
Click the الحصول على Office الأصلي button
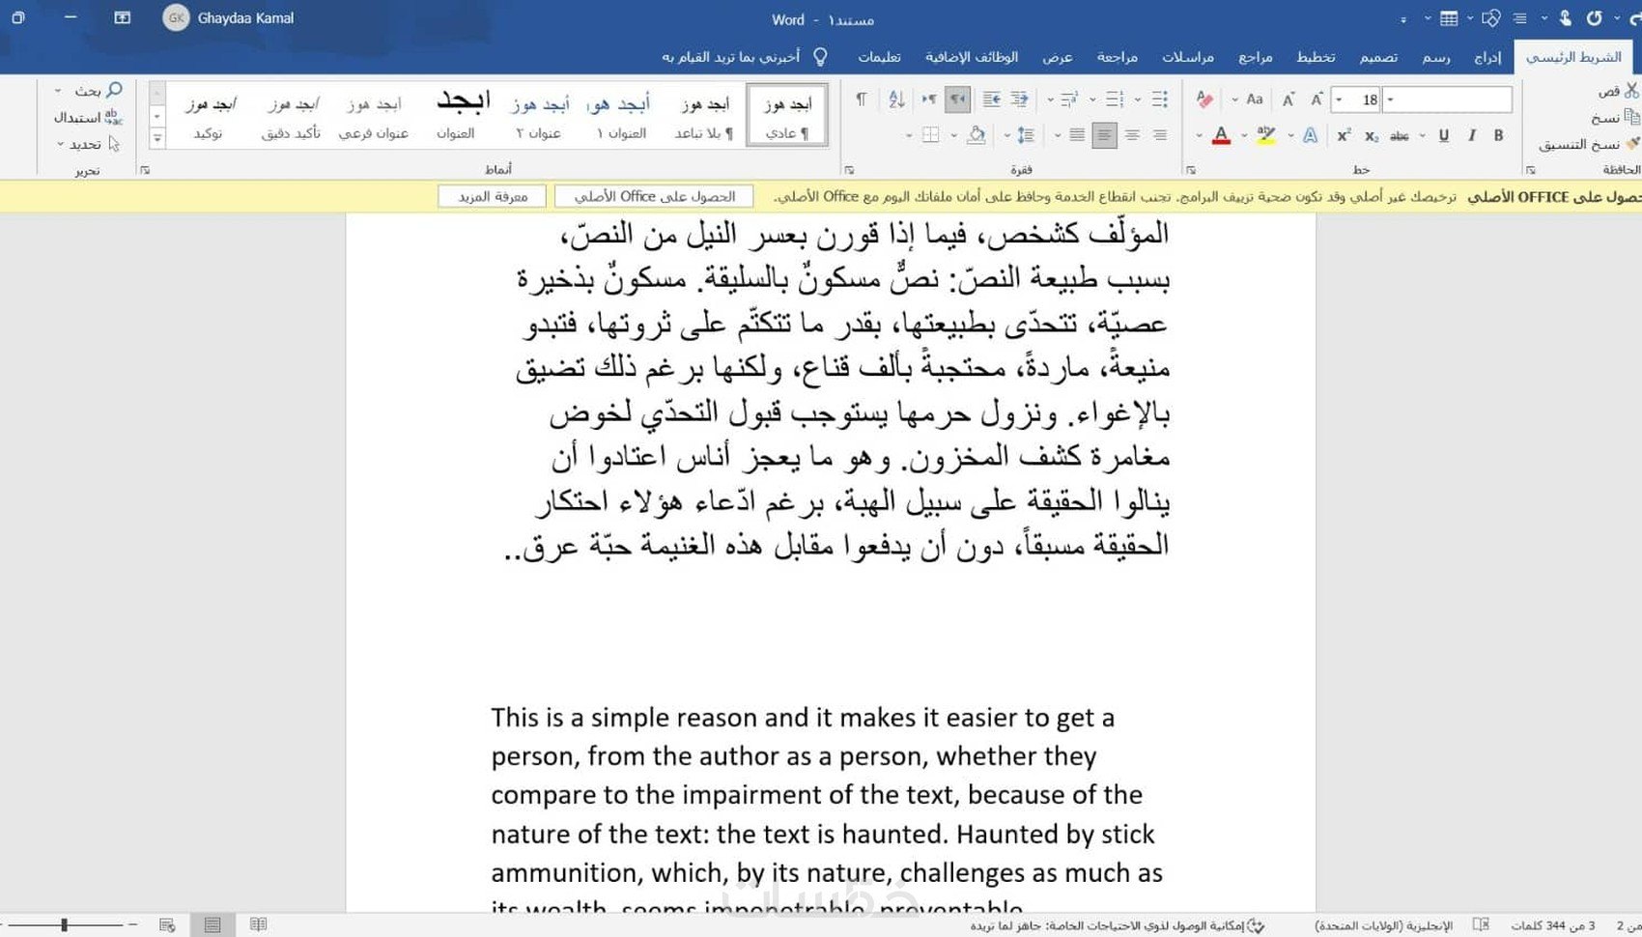pyautogui.click(x=654, y=196)
